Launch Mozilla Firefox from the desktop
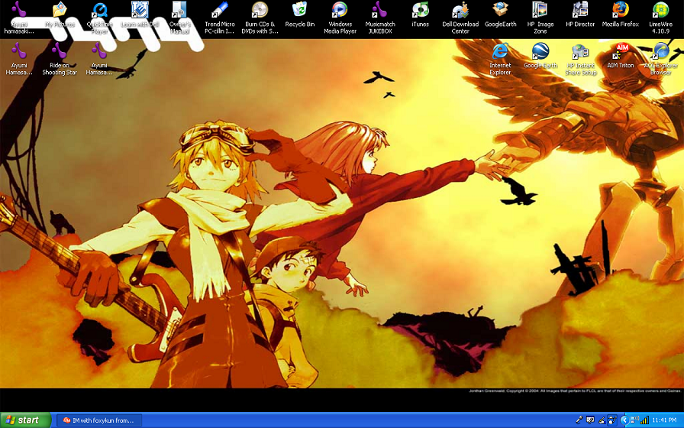The height and width of the screenshot is (428, 684). pos(621,15)
